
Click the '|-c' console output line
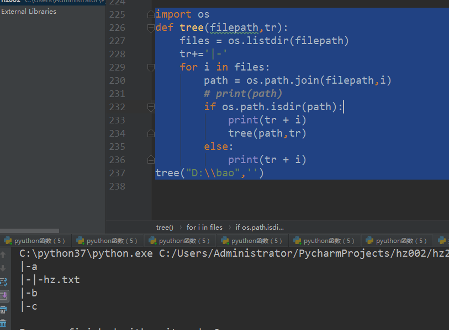(29, 306)
